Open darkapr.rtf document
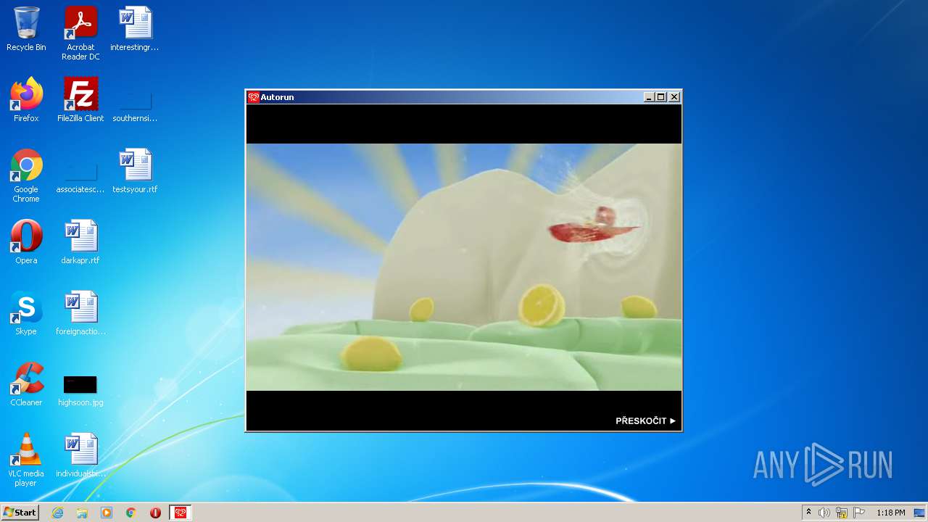The image size is (928, 522). [80, 242]
